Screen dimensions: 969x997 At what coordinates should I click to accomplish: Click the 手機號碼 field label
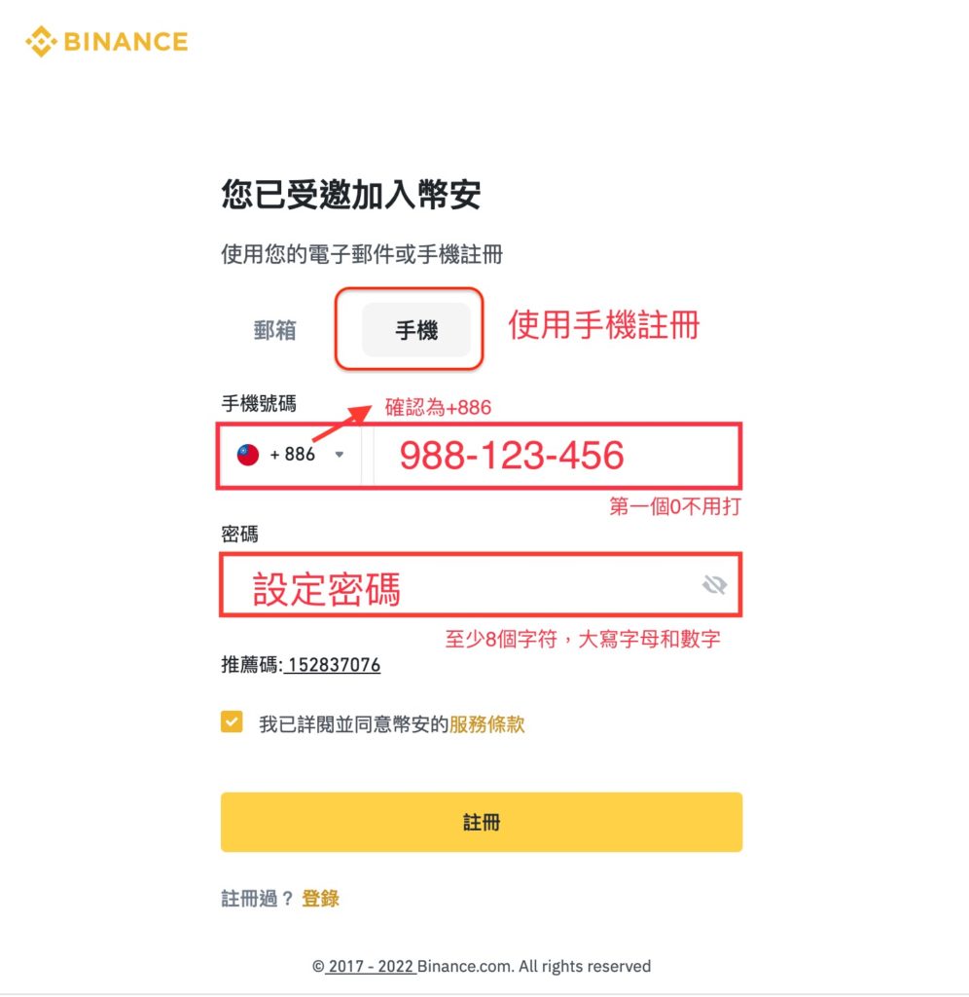tap(259, 404)
